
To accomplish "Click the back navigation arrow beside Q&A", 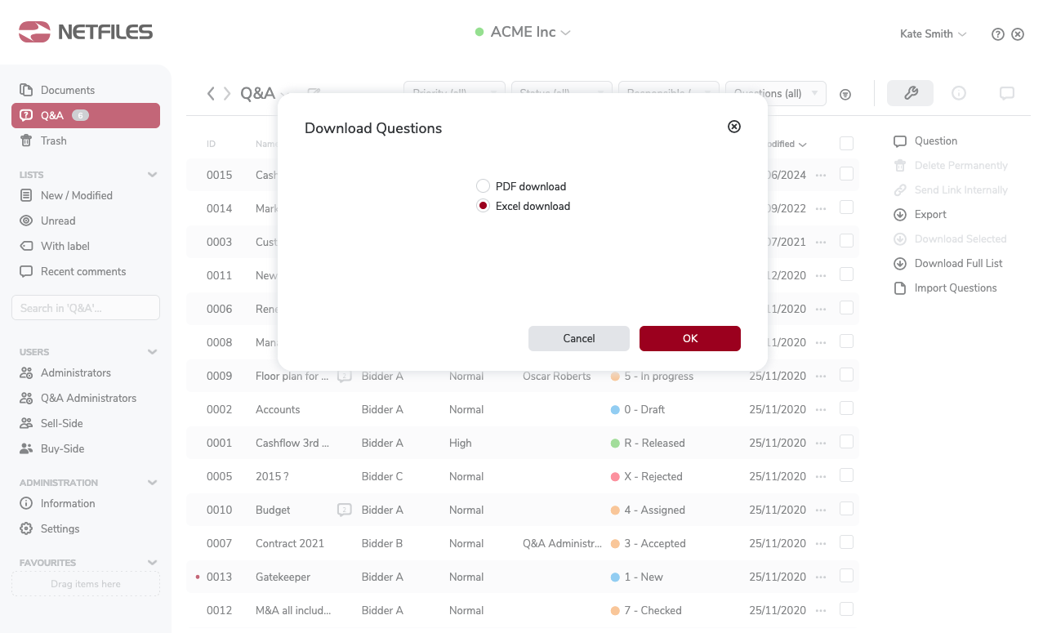I will point(211,94).
